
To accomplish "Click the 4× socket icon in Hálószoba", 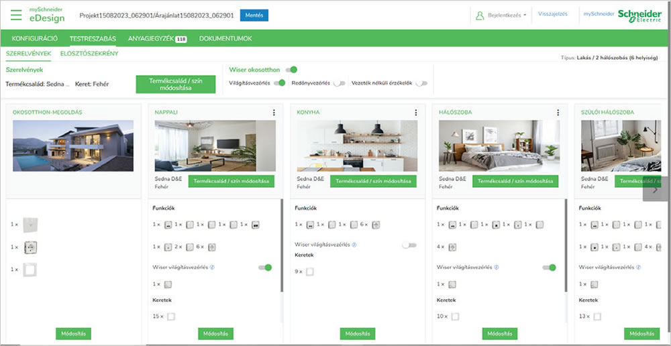I will point(453,247).
